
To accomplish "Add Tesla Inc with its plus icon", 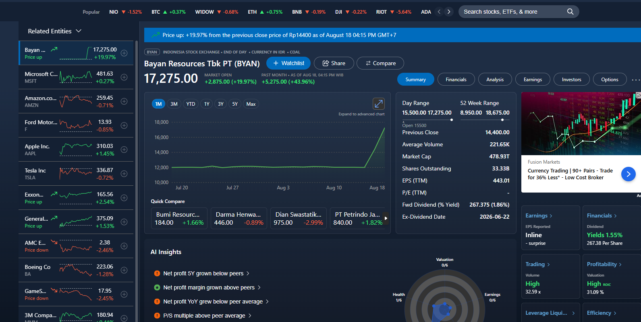I will pyautogui.click(x=124, y=174).
